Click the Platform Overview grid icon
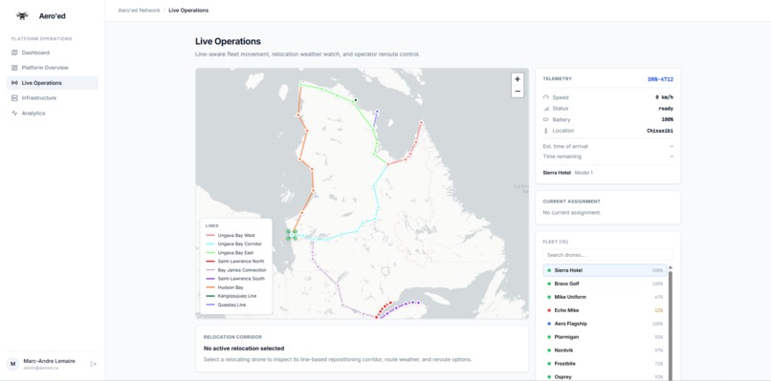This screenshot has width=771, height=381. 14,68
